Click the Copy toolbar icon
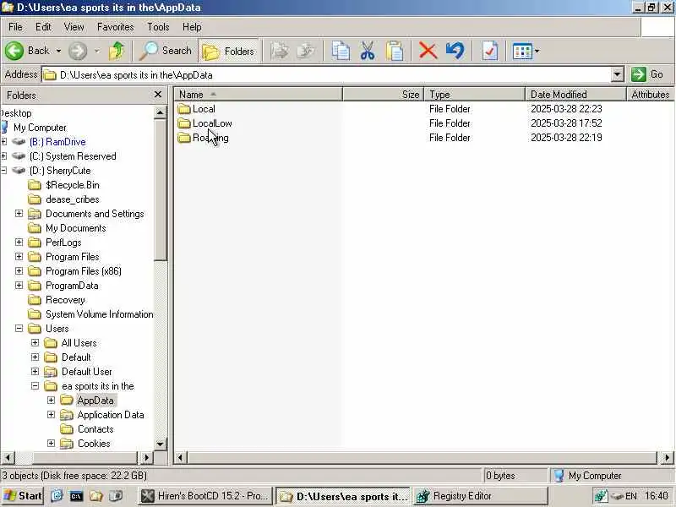676x507 pixels. (x=341, y=51)
